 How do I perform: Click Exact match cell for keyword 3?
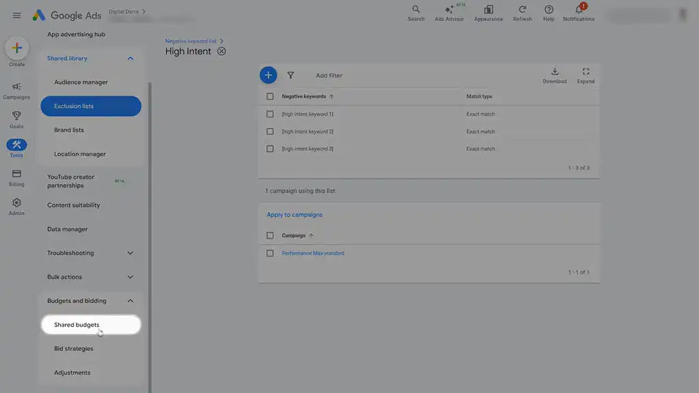coord(481,149)
